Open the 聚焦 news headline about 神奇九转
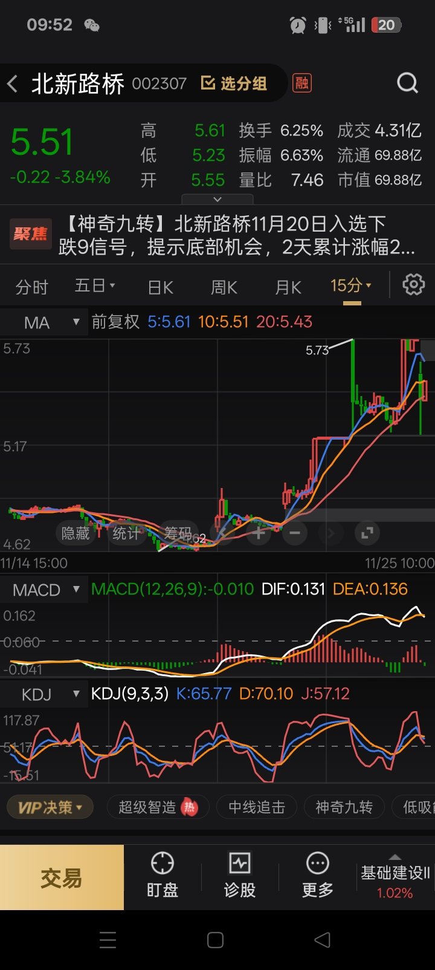The width and height of the screenshot is (435, 970). [237, 235]
